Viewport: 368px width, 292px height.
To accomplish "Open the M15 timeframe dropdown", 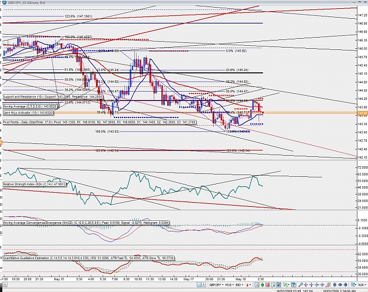I will pyautogui.click(x=230, y=285).
